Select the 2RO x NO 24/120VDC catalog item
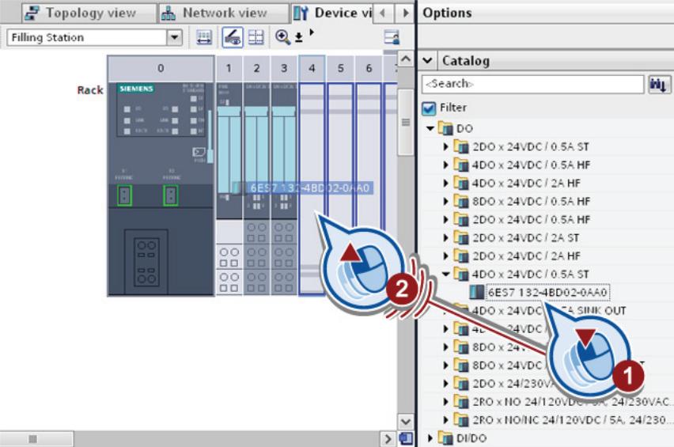The image size is (674, 447). point(572,402)
